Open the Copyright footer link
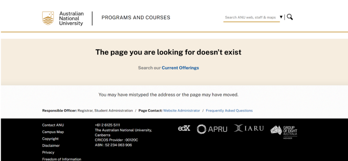 point(50,139)
